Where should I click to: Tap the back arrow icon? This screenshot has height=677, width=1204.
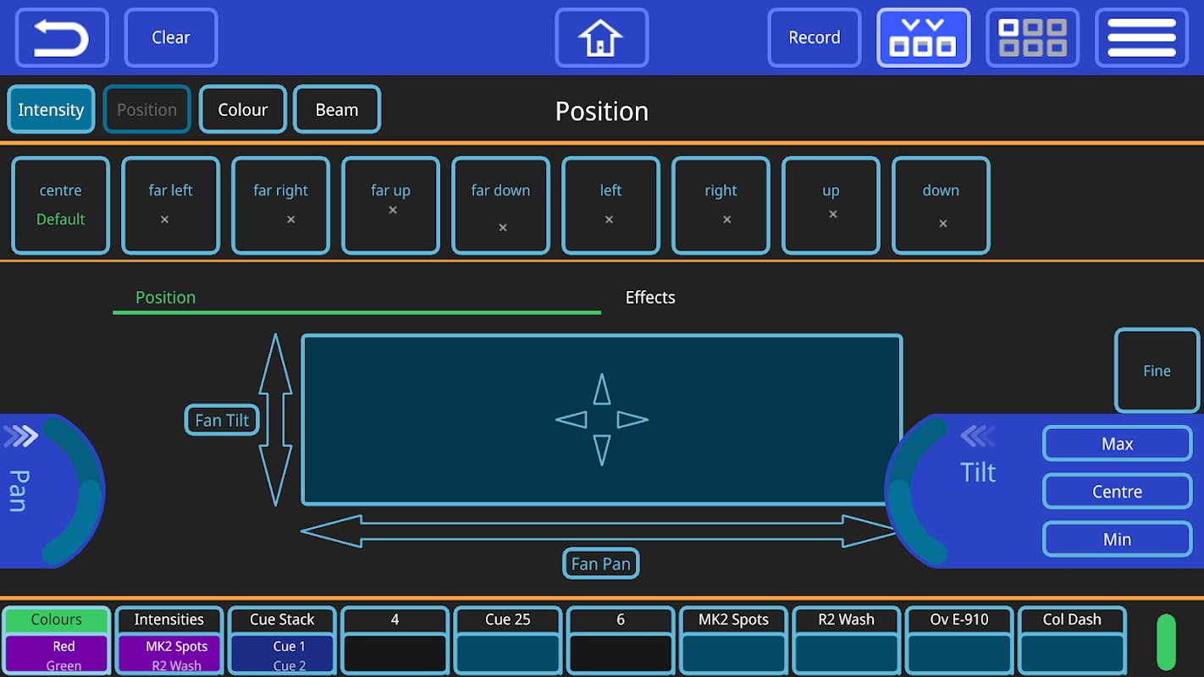tap(62, 38)
